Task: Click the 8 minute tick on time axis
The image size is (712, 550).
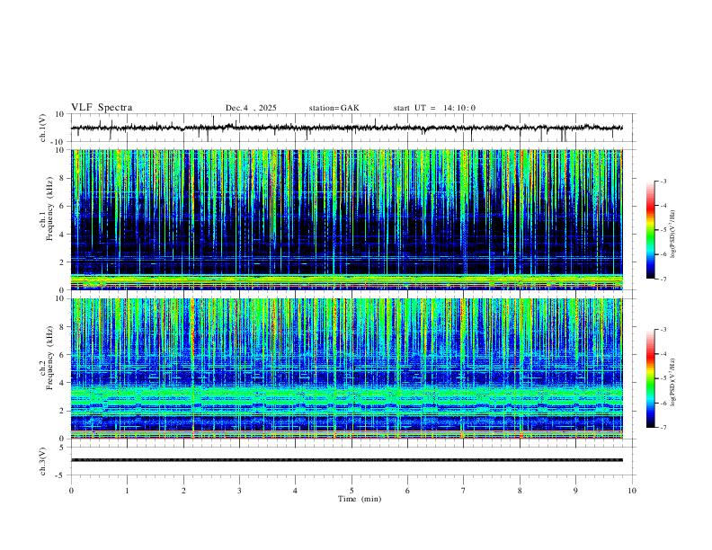Action: pyautogui.click(x=520, y=491)
